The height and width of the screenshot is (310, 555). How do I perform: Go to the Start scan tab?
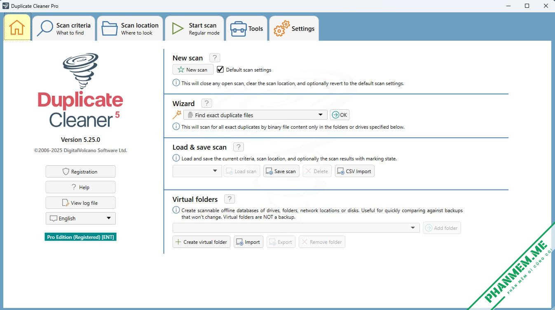click(195, 28)
